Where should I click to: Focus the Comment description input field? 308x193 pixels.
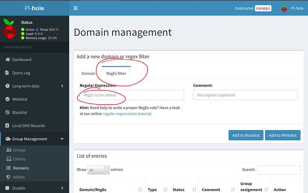click(x=245, y=95)
